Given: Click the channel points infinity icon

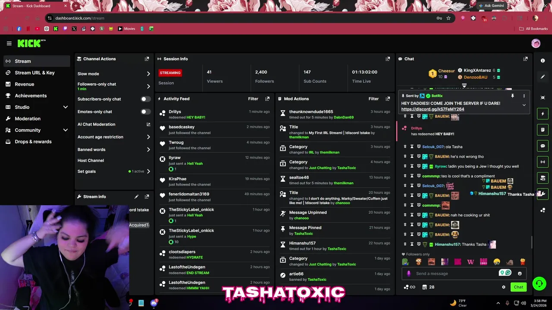Looking at the screenshot, I should [x=409, y=287].
